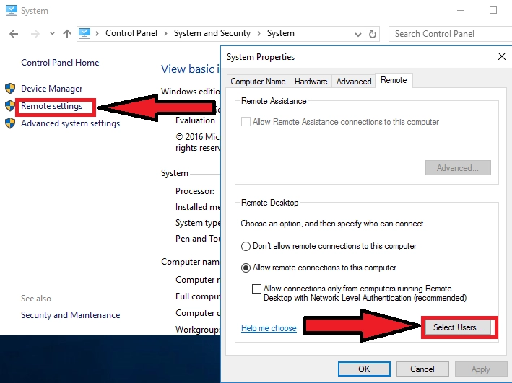Click the shield icon next to Remote settings
Viewport: 512px width, 383px height.
tap(10, 106)
